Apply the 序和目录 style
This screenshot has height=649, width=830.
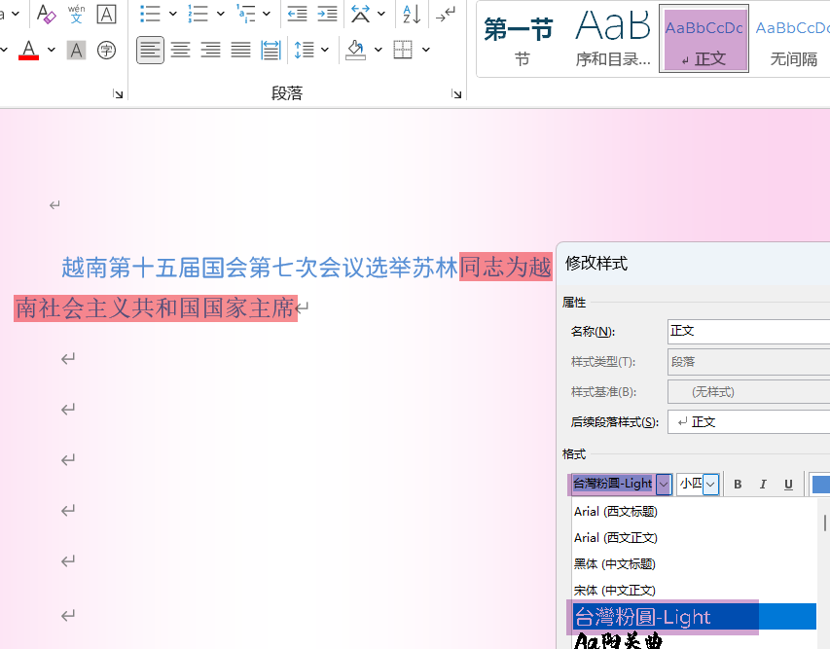pos(613,40)
